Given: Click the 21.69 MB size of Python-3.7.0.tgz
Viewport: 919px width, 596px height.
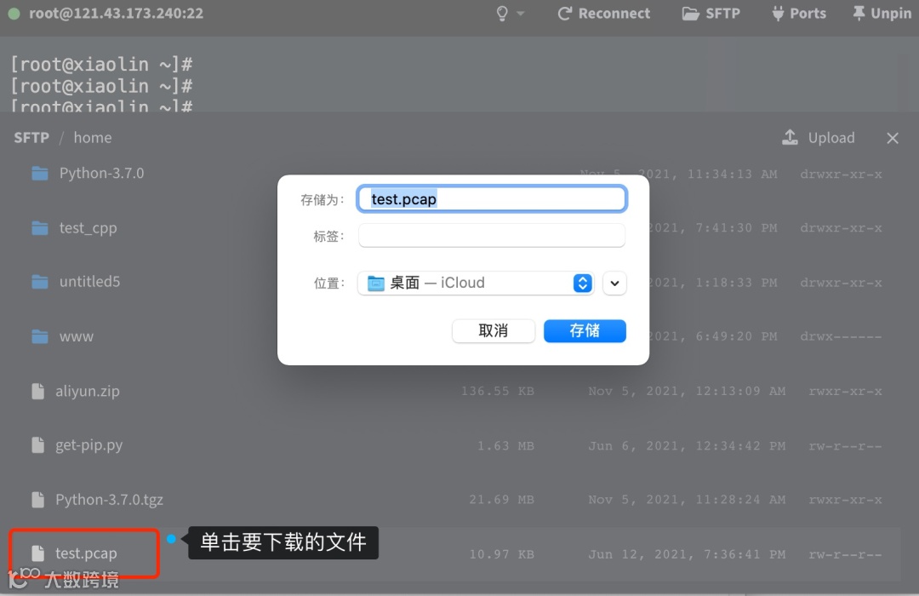Looking at the screenshot, I should [502, 500].
